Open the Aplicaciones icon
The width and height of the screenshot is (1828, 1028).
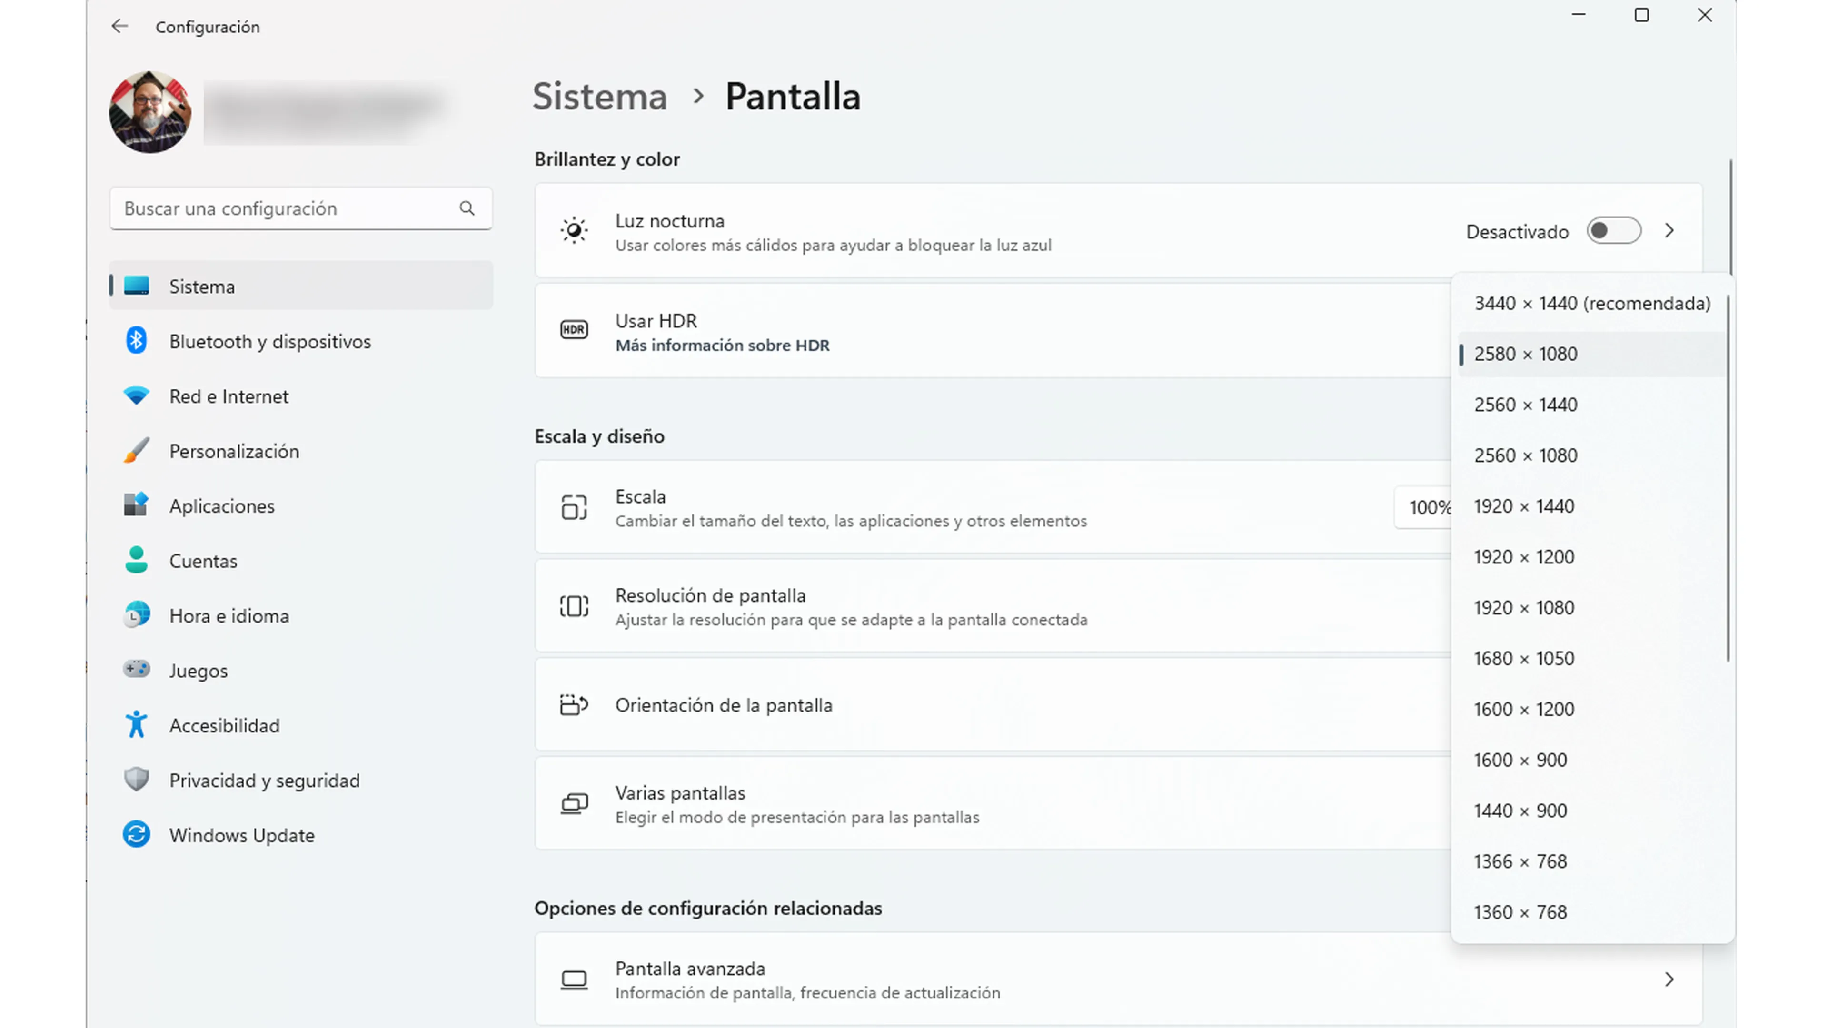click(x=136, y=505)
